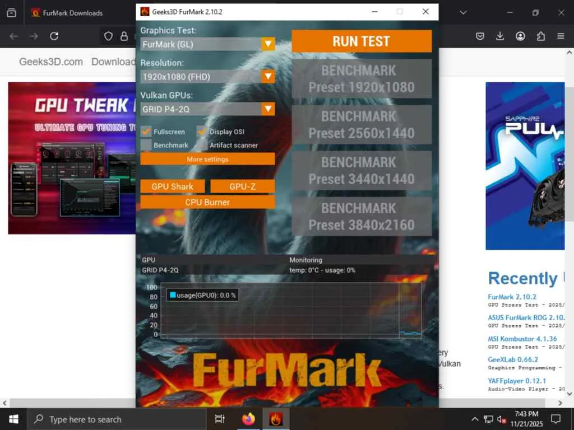
Task: Open the ASUS FurMark ROG recent link
Action: (526, 317)
